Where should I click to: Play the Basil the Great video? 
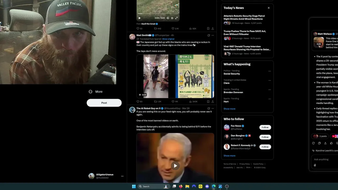(x=139, y=18)
